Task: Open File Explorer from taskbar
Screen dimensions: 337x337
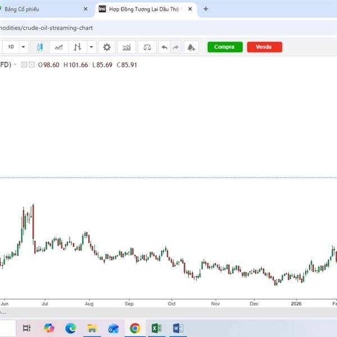Action: (x=92, y=328)
